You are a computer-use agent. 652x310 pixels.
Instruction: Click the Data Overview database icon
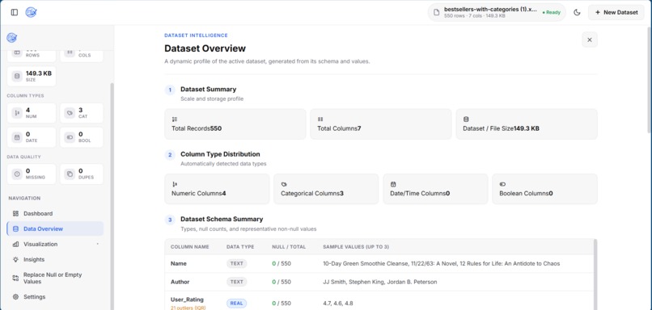coord(16,228)
